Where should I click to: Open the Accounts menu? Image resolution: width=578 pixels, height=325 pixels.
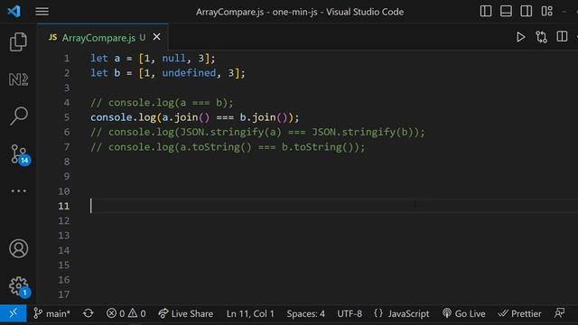click(18, 248)
